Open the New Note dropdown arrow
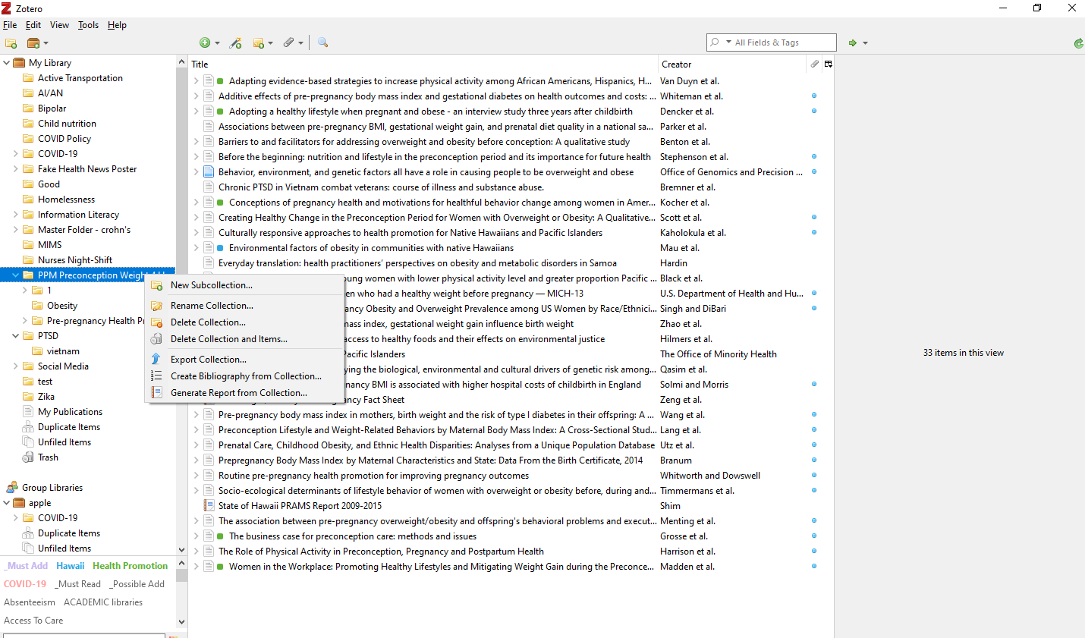The width and height of the screenshot is (1085, 638). 271,43
